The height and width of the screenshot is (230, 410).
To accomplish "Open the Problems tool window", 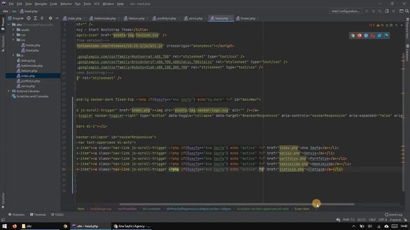I will coord(16,215).
